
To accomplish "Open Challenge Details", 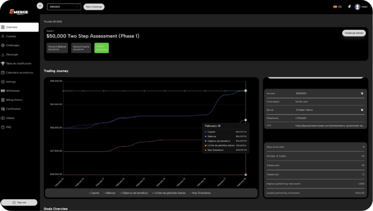I will tap(354, 33).
